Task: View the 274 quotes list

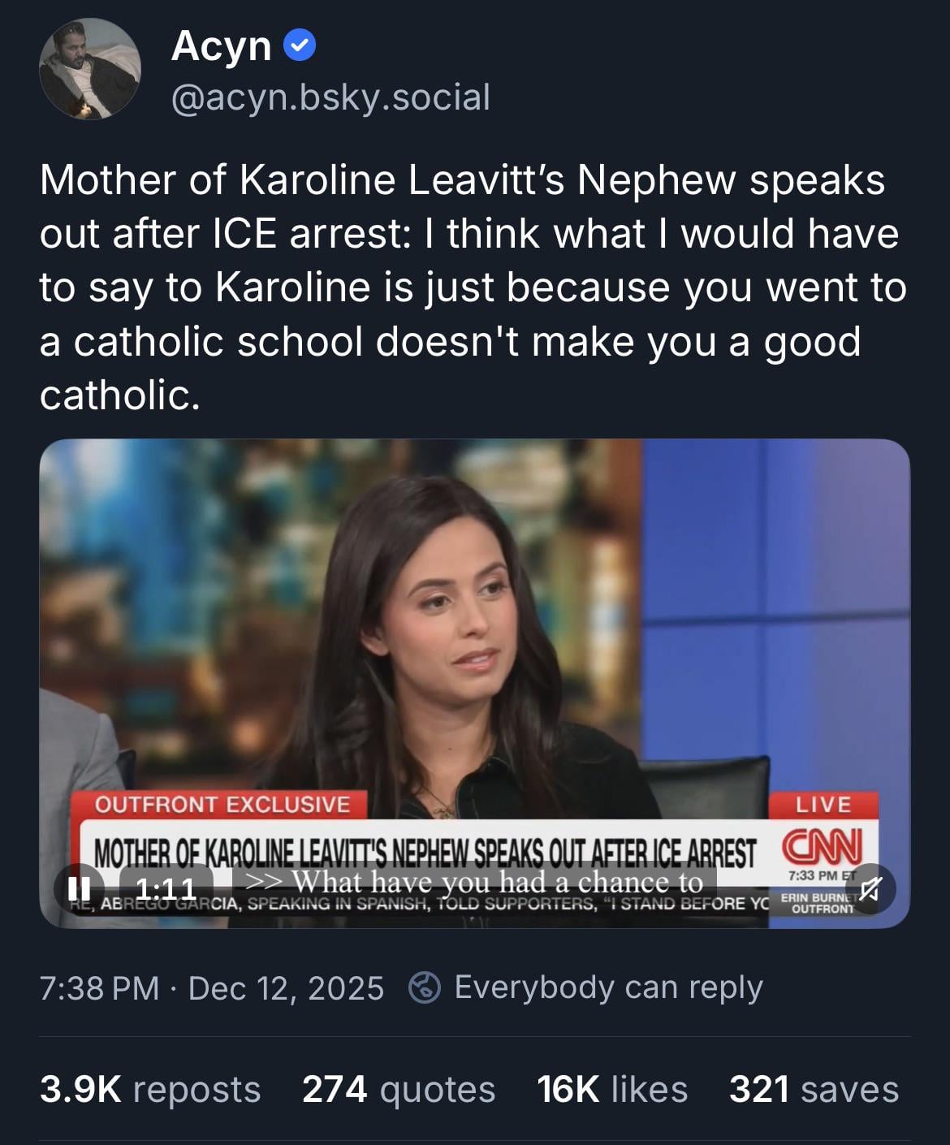Action: coord(398,1089)
